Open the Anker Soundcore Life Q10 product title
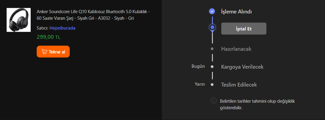 point(94,15)
